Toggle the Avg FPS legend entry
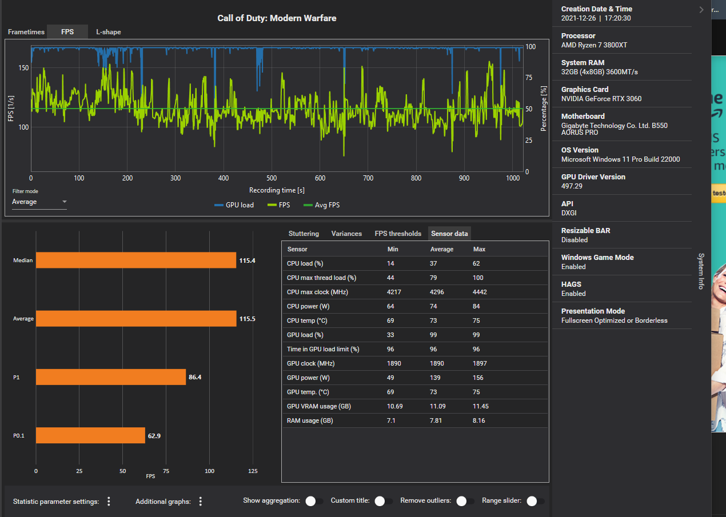The image size is (726, 517). pos(322,205)
